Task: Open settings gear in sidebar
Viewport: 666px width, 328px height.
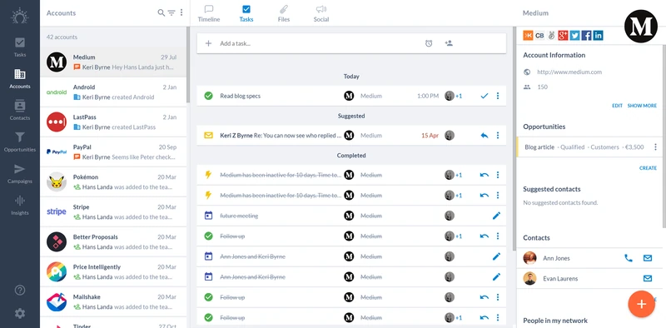Action: [x=20, y=314]
